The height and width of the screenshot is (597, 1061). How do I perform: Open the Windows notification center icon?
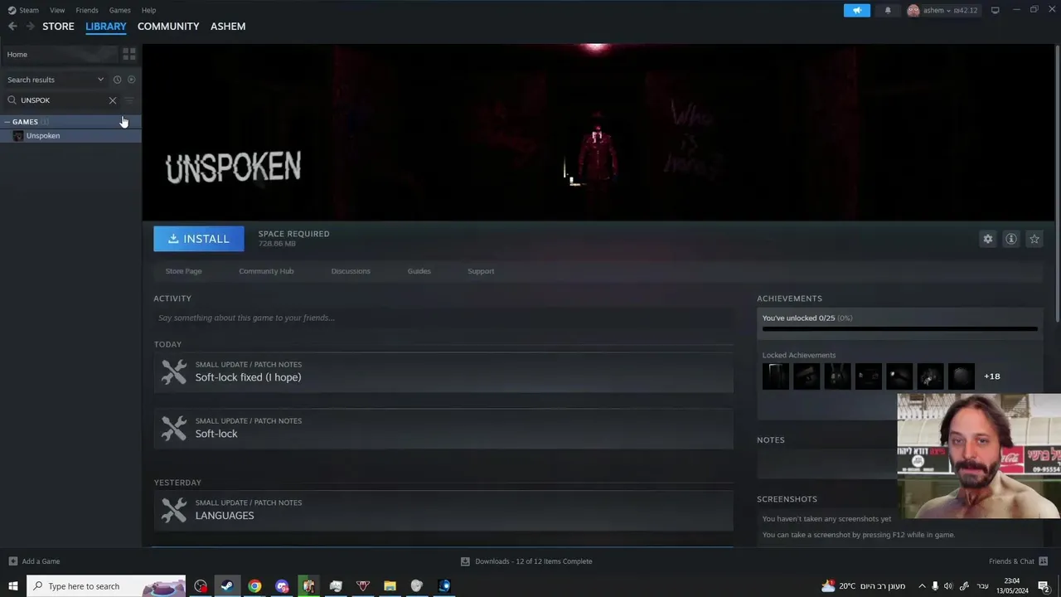pyautogui.click(x=1044, y=586)
